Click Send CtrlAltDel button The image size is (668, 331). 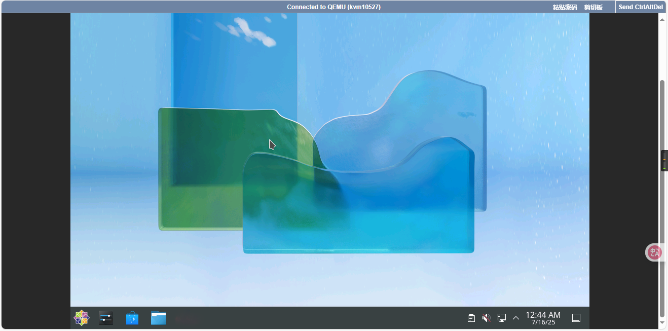pyautogui.click(x=641, y=7)
